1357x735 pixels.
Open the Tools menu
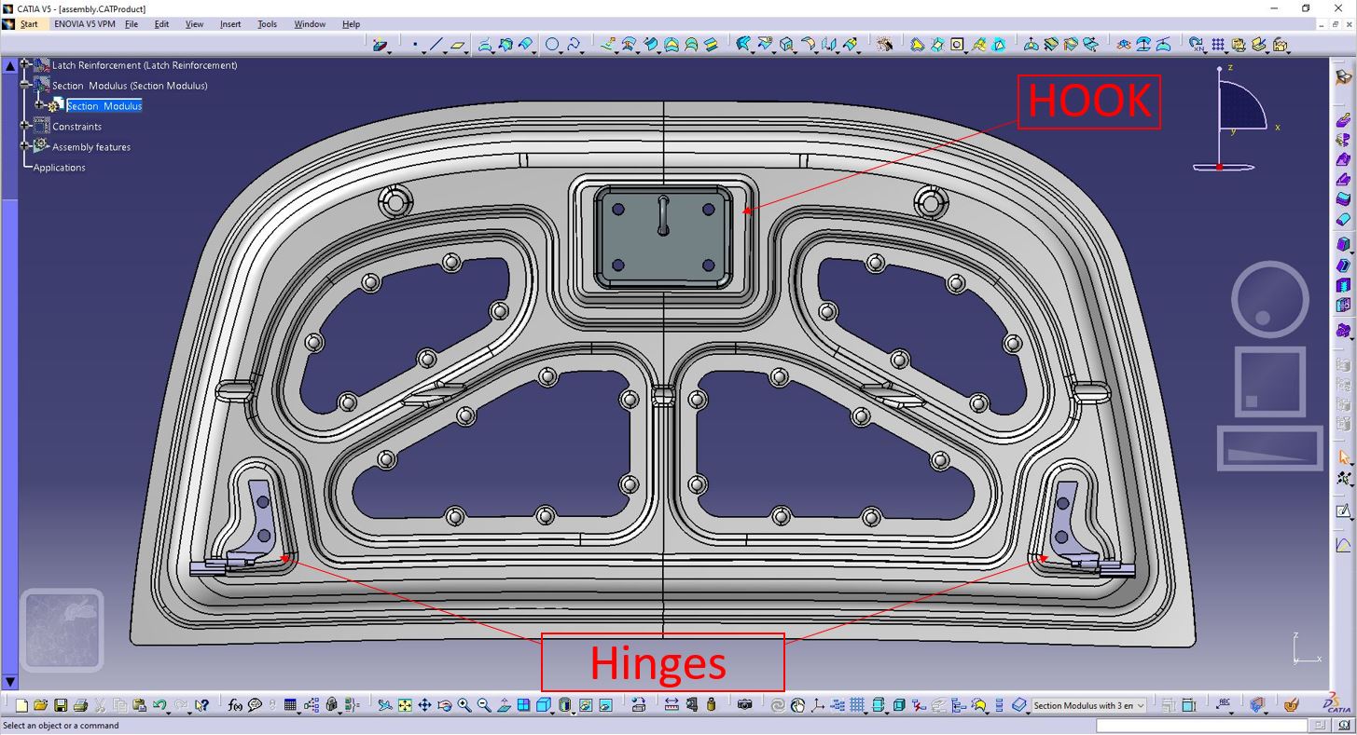pos(268,24)
